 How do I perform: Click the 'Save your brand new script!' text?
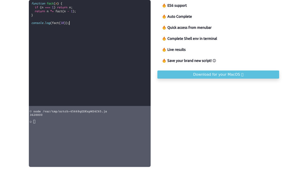tap(189, 61)
